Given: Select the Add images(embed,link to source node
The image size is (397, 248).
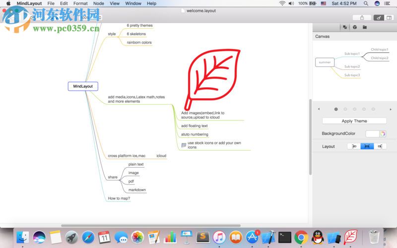Looking at the screenshot, I should tap(202, 115).
